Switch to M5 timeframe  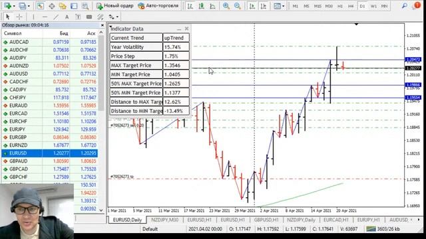click(306, 6)
